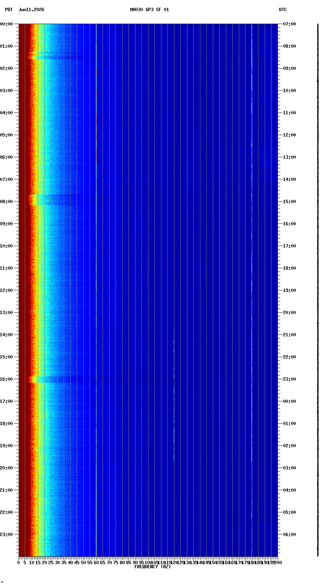
Task: Select the 11:00 UTC time label
Action: pyautogui.click(x=290, y=113)
